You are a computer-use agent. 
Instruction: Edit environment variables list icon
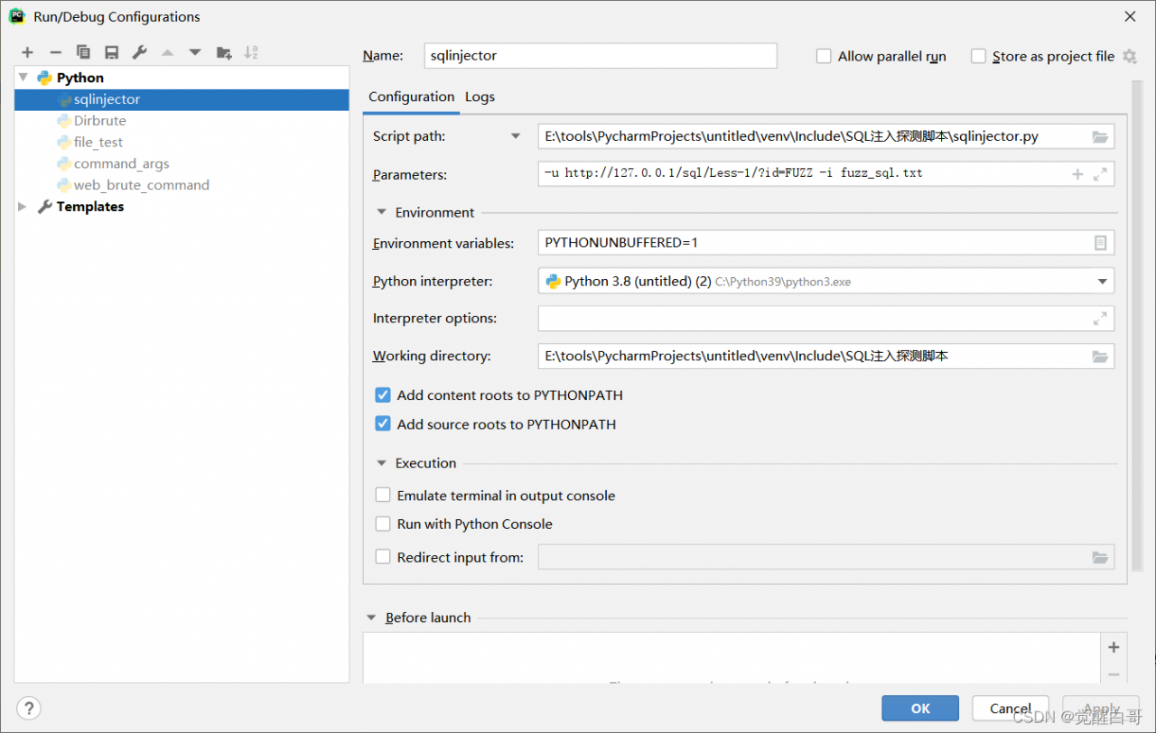1100,243
